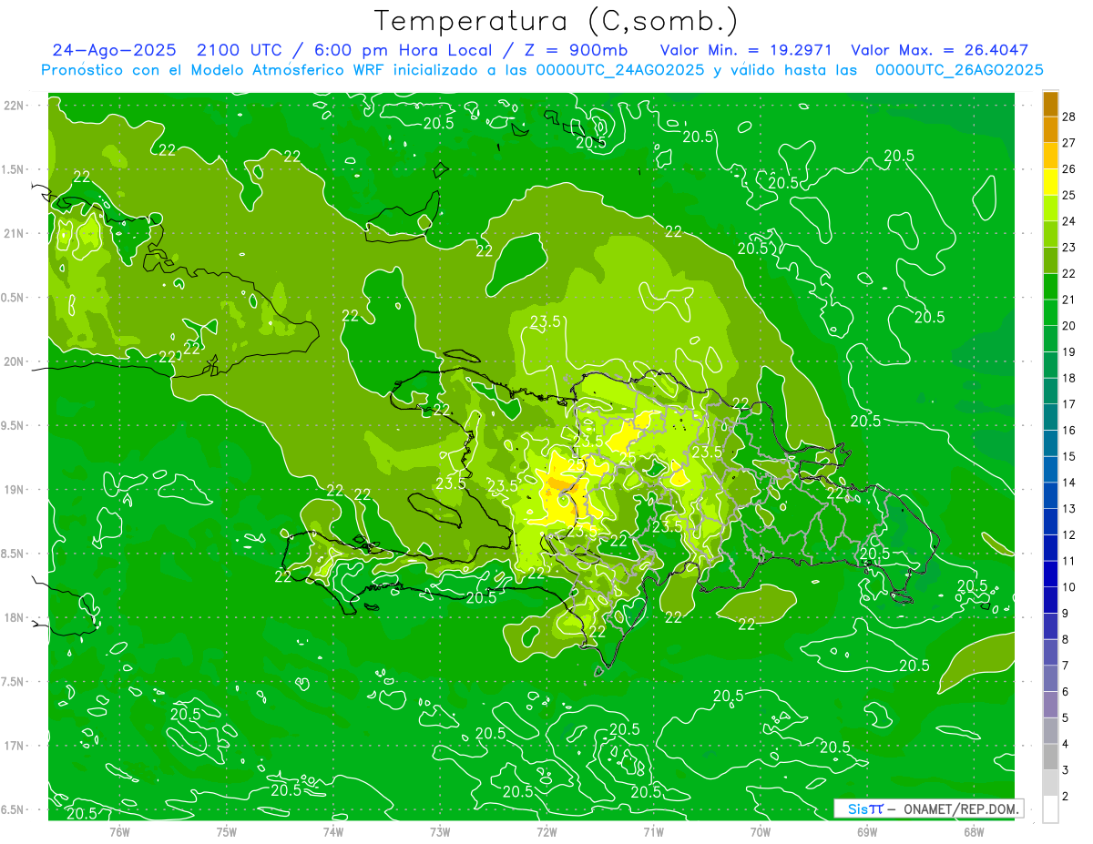Click the "70W" longitude axis label
This screenshot has height=844, width=1093.
click(x=761, y=831)
